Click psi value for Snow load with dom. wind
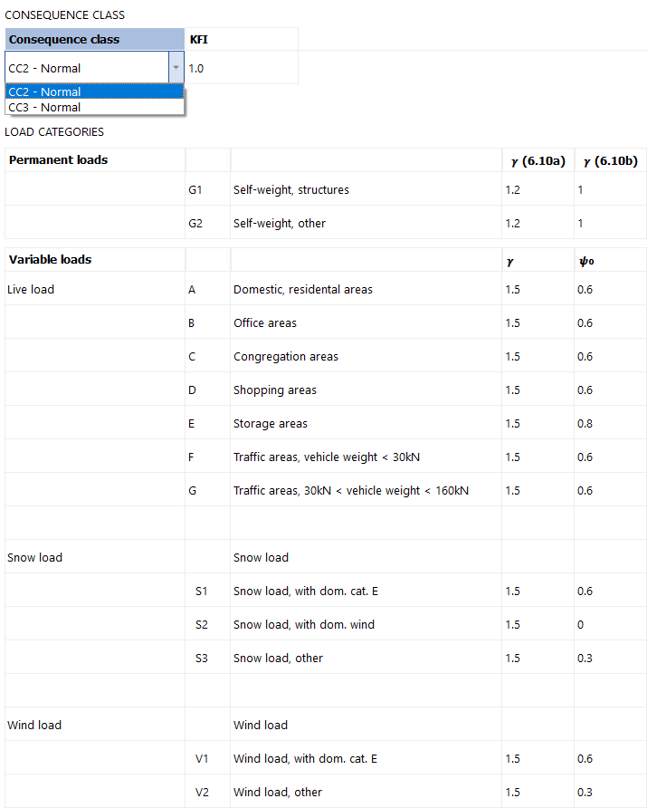 611,624
